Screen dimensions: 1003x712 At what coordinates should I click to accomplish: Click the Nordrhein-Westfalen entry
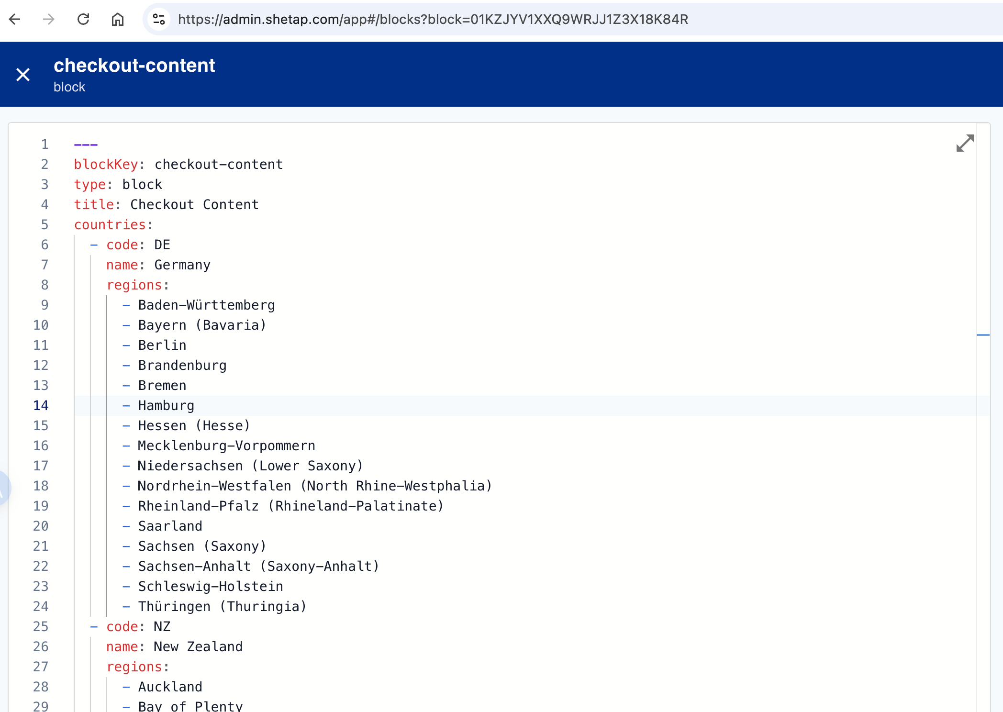(315, 486)
